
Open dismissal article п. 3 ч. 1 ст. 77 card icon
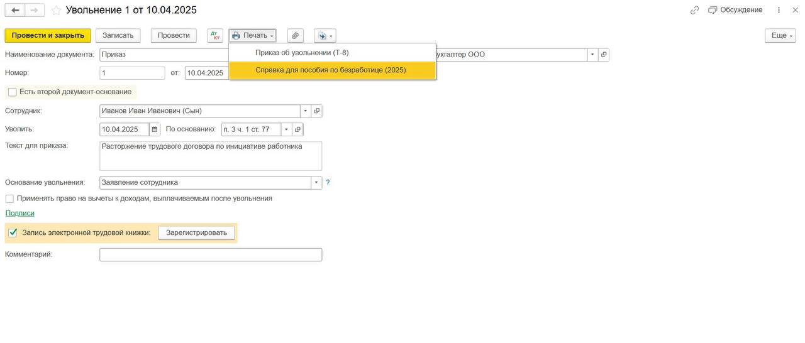[297, 129]
